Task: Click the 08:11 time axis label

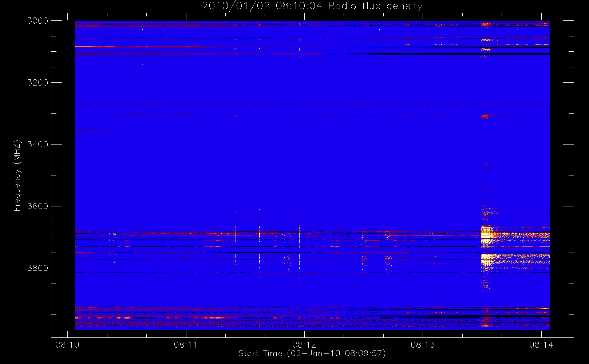Action: 186,345
